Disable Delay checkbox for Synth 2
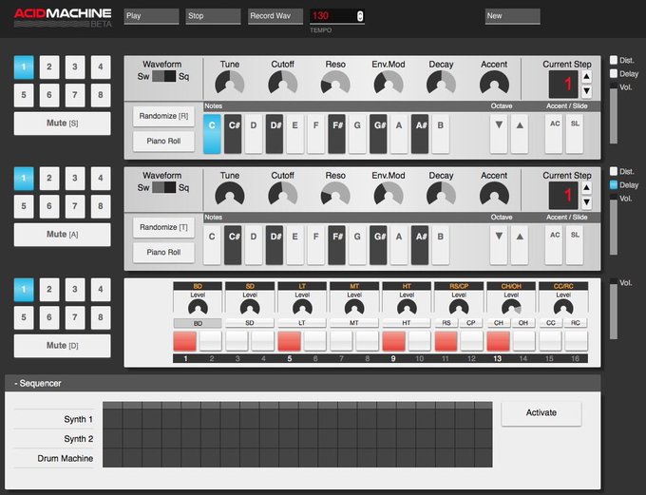Viewport: 646px width, 495px height. coord(614,184)
